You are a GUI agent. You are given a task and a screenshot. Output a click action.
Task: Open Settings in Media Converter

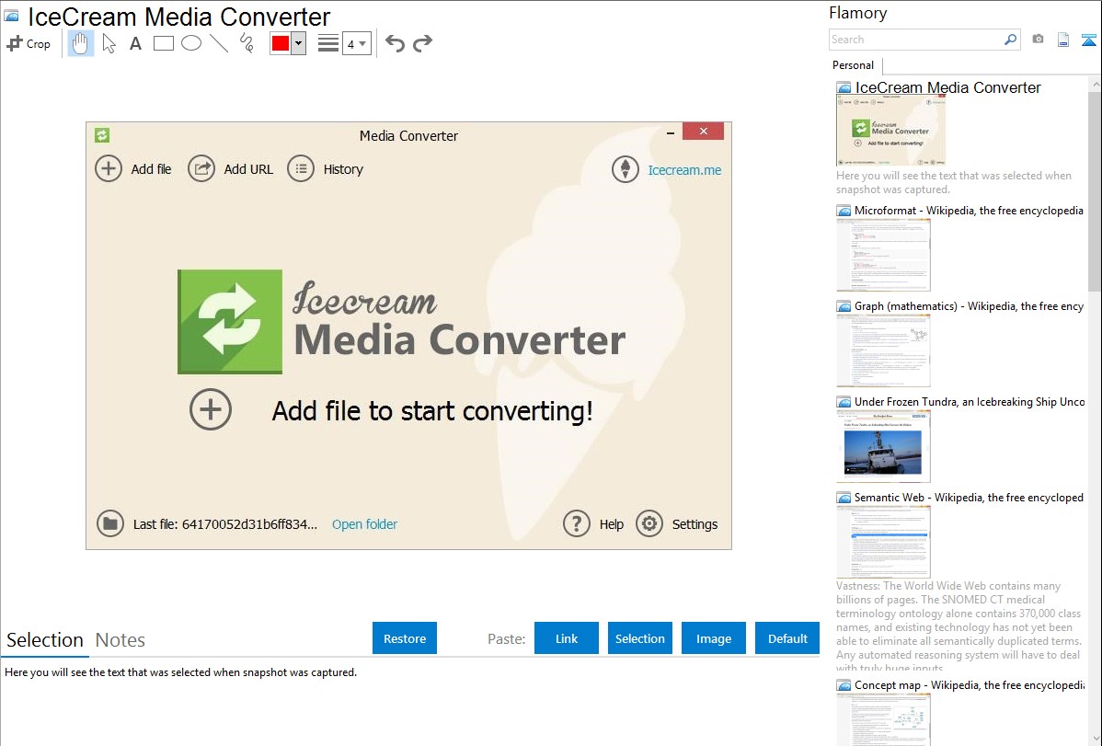click(677, 523)
